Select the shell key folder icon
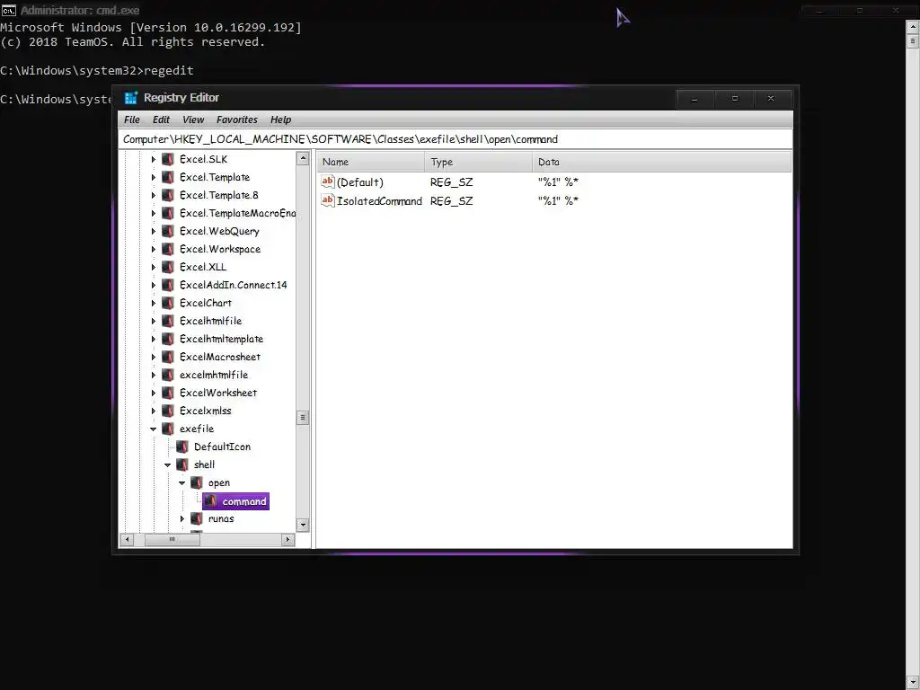The height and width of the screenshot is (690, 920). click(182, 464)
